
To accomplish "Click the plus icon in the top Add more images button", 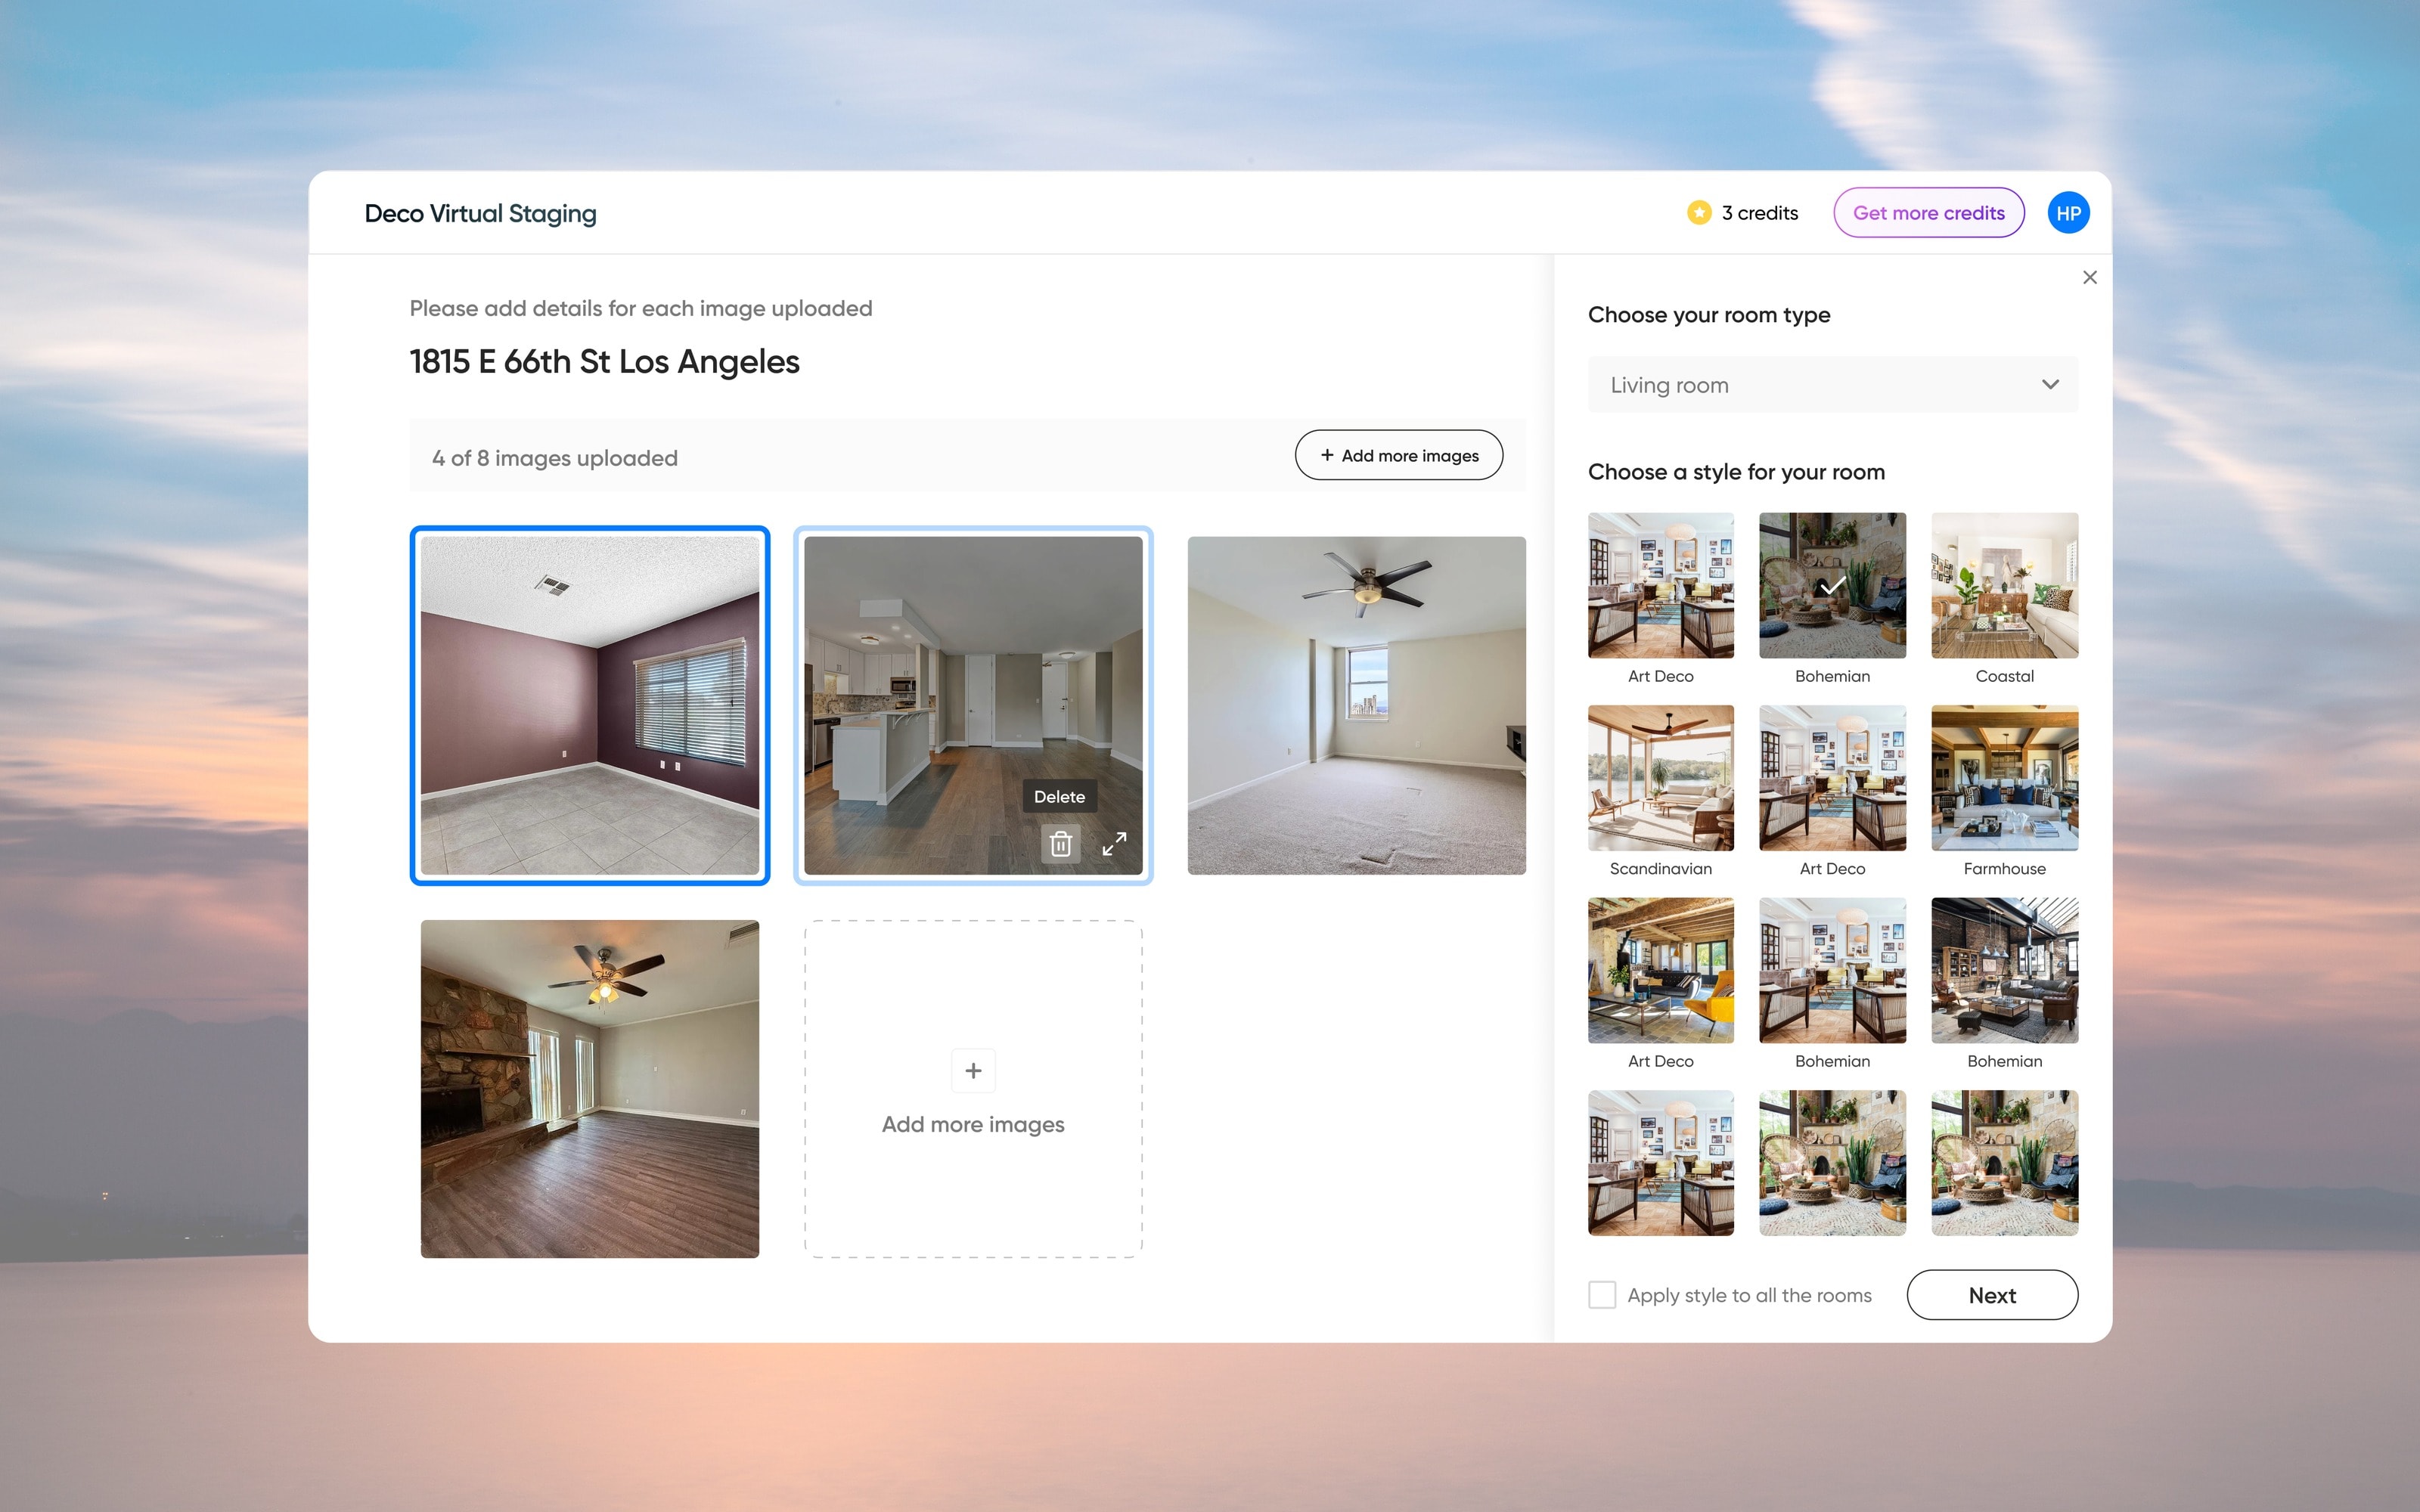I will 1327,455.
